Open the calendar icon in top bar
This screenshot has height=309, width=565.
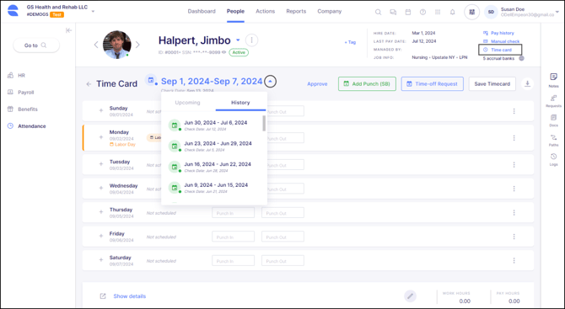click(x=408, y=12)
